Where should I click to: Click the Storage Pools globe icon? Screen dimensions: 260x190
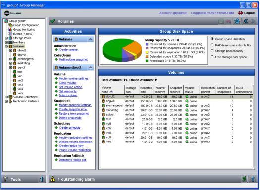(10, 38)
